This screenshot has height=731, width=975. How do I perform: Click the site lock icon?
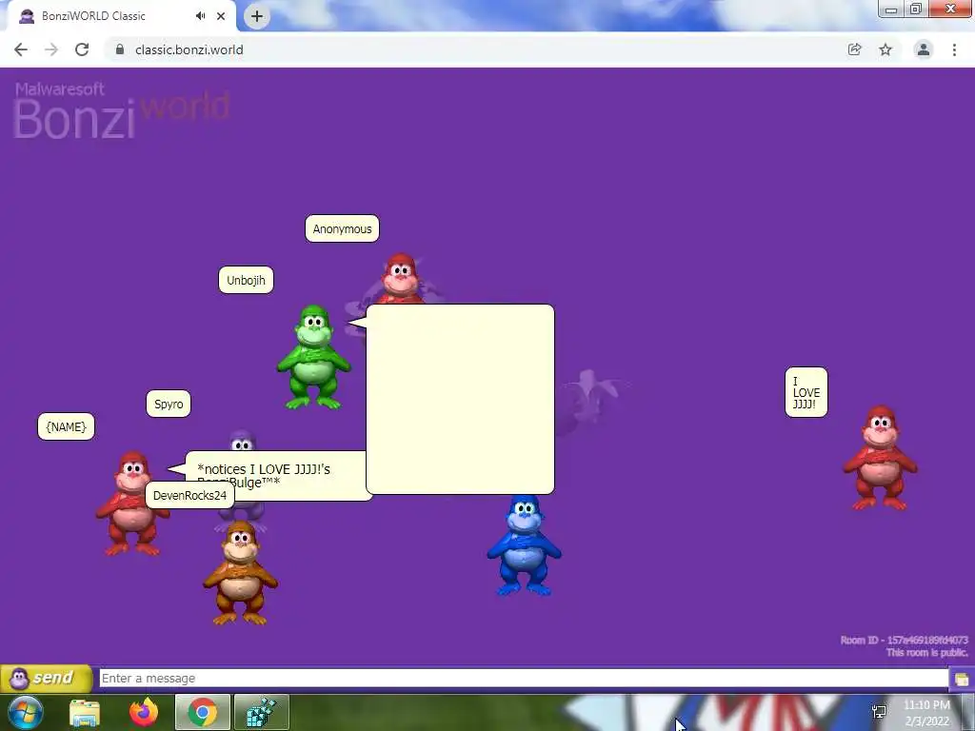point(119,49)
